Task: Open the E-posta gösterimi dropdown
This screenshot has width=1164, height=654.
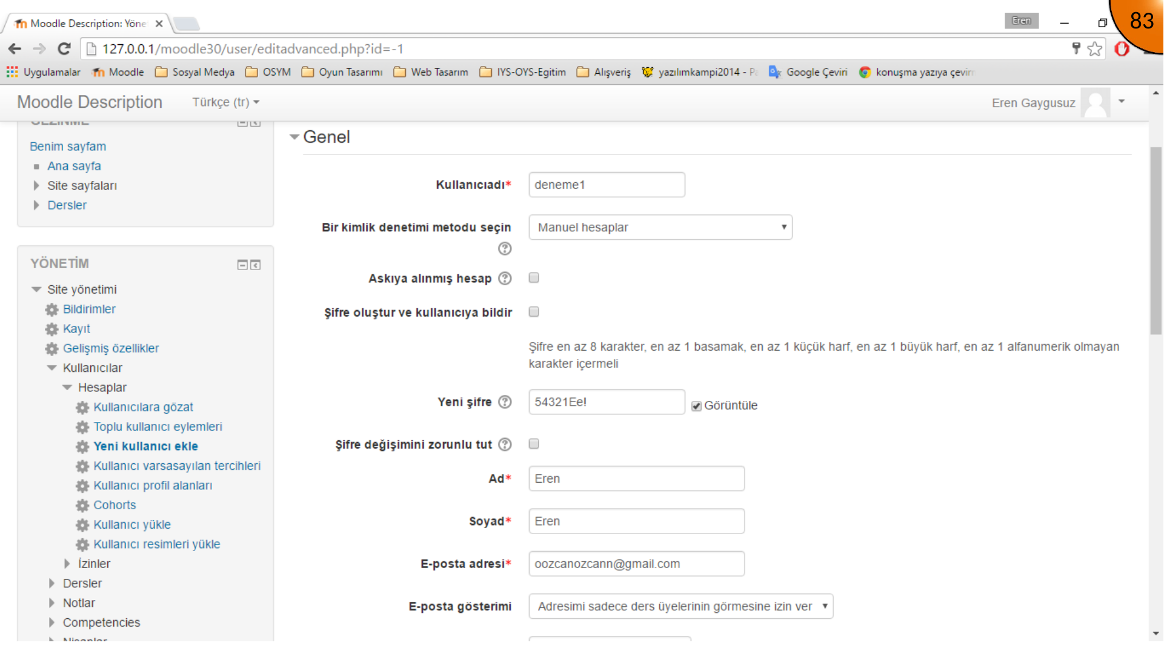Action: pyautogui.click(x=681, y=607)
